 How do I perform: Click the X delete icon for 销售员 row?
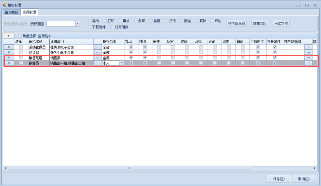point(8,63)
